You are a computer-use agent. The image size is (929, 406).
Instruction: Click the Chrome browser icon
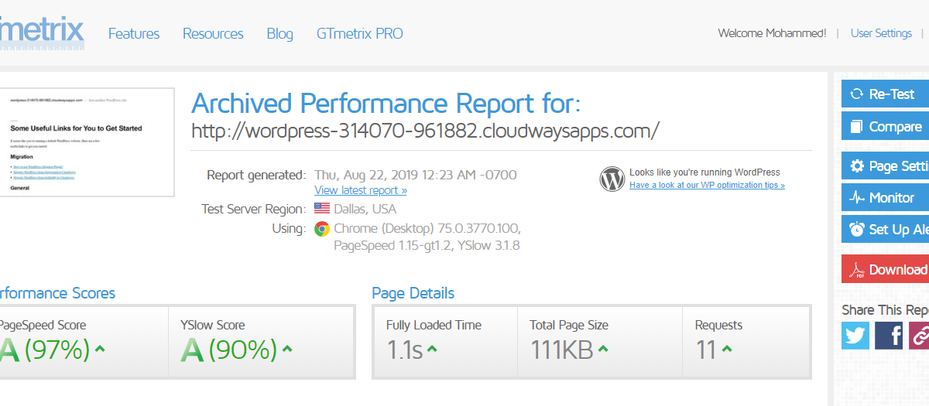(x=322, y=229)
